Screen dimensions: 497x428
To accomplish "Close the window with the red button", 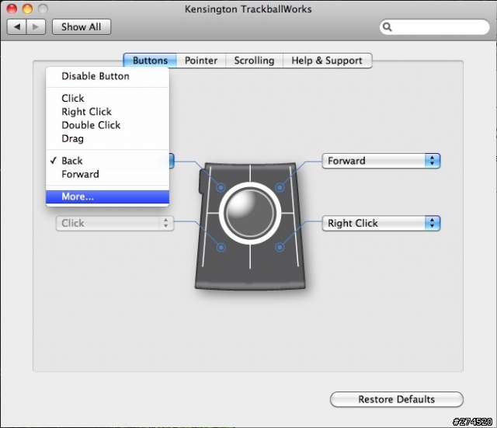I will point(12,9).
